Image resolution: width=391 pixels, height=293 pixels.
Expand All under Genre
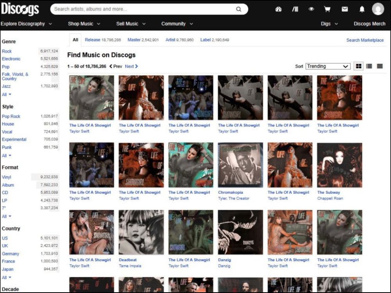click(x=7, y=95)
